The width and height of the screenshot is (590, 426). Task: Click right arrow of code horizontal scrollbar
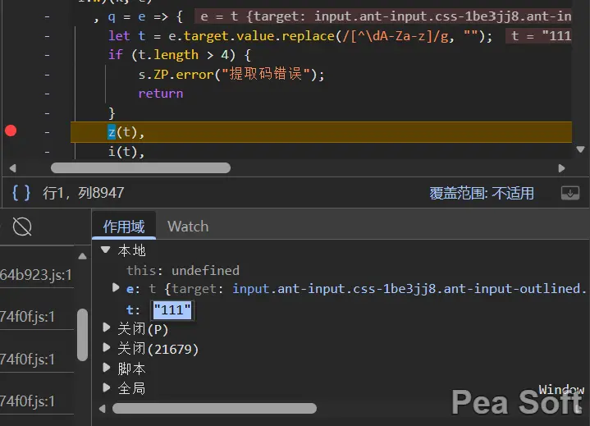point(561,168)
